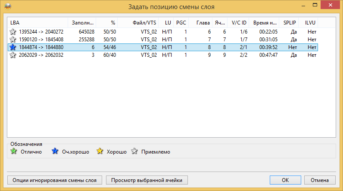Click the star icon of row 1395244
This screenshot has height=191, width=343.
click(x=13, y=32)
